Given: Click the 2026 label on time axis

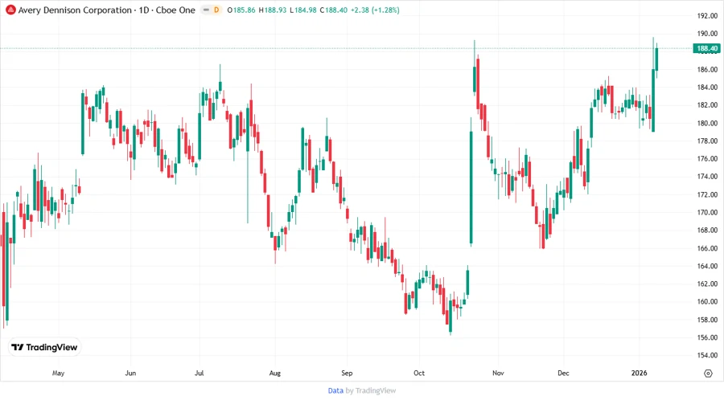Looking at the screenshot, I should pyautogui.click(x=639, y=373).
